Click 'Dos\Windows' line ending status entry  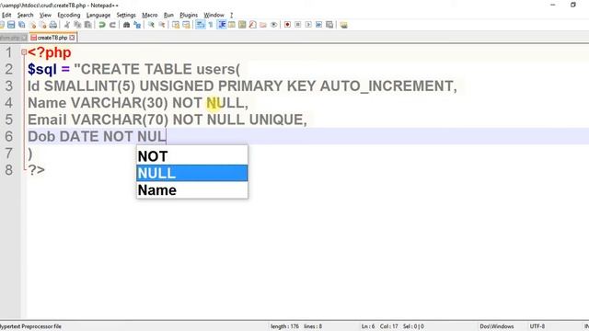pos(497,326)
